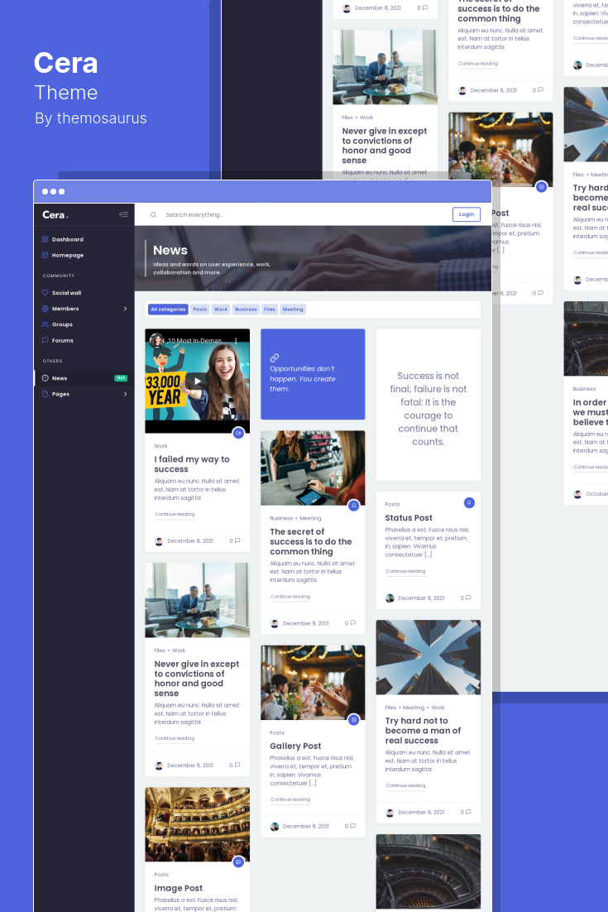The height and width of the screenshot is (912, 608).
Task: Filter news by Meeting category
Action: [x=293, y=310]
